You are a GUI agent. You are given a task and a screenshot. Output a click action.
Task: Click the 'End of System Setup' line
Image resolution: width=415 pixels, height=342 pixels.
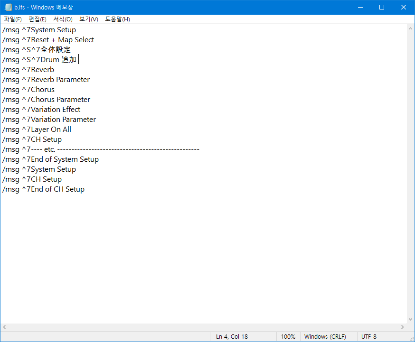click(x=50, y=159)
